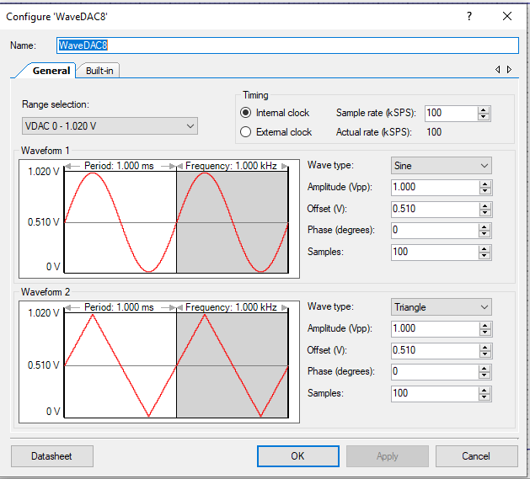Click the tab scroll left arrow
Viewport: 530px width, 479px height.
point(498,70)
